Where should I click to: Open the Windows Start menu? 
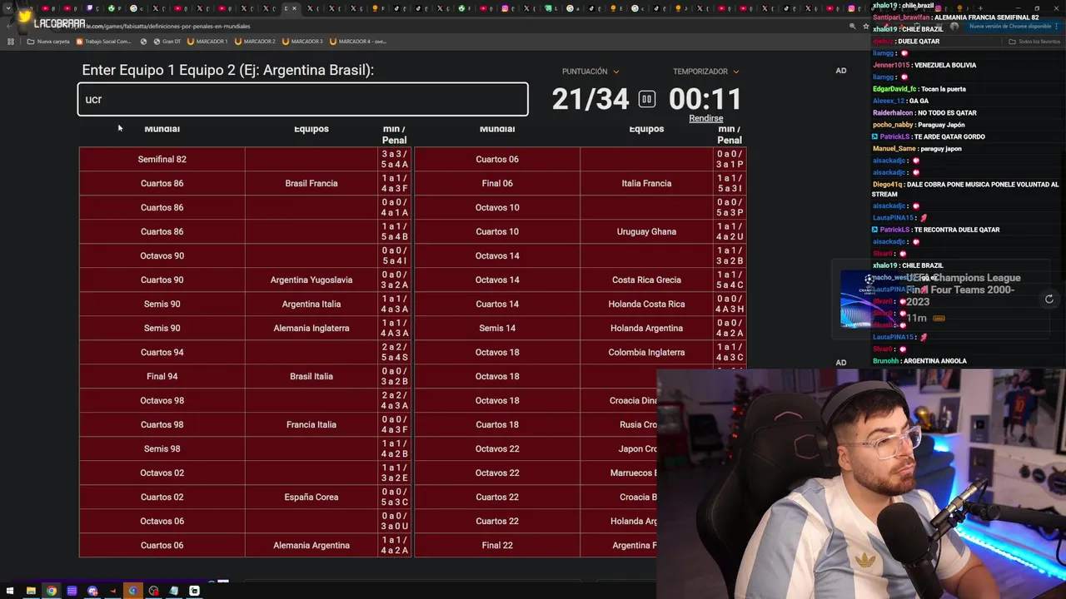[11, 591]
